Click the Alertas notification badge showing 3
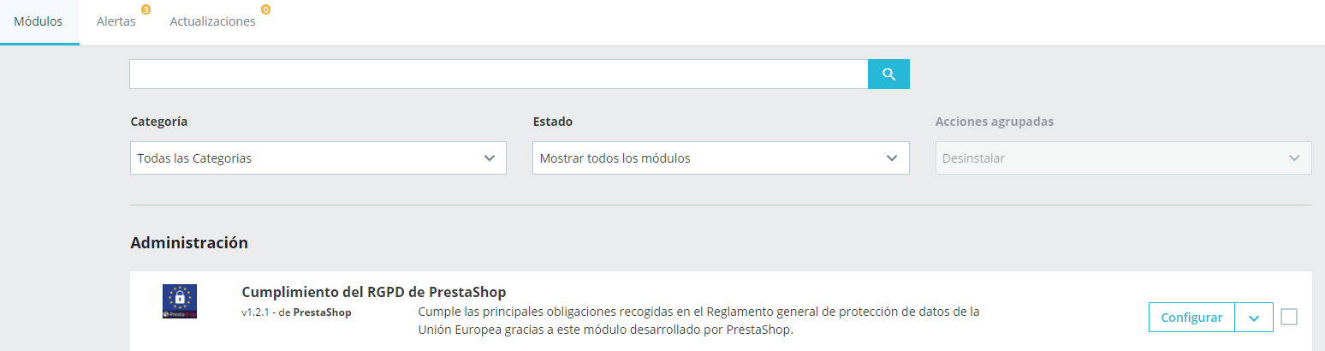This screenshot has width=1325, height=351. click(x=146, y=10)
